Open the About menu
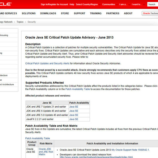This screenshot has width=158, height=158. point(128,13)
